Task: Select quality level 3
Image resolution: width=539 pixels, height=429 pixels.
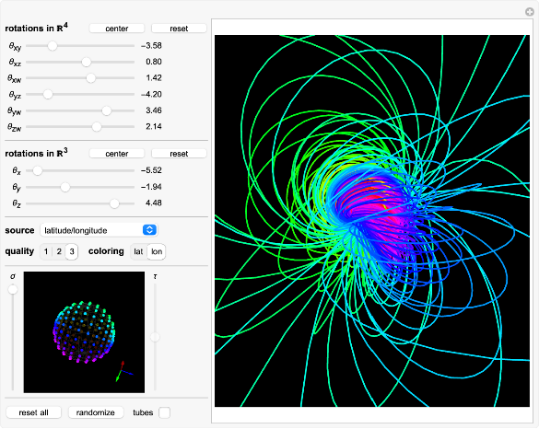Action: [x=72, y=251]
